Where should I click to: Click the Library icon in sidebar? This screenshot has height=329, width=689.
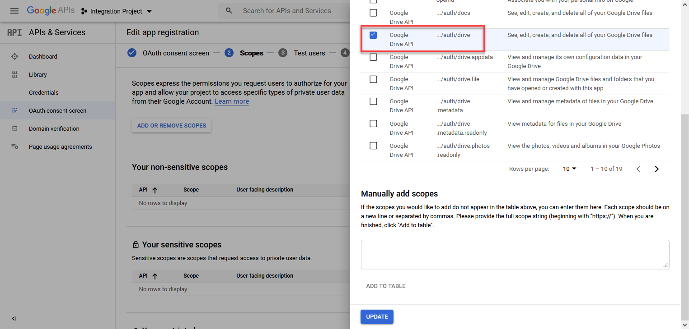click(14, 74)
